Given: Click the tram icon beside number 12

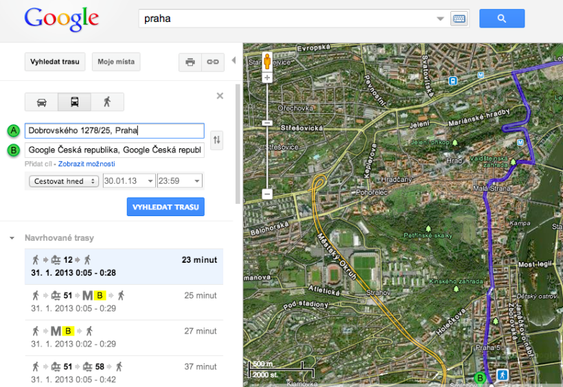Looking at the screenshot, I should (x=56, y=260).
